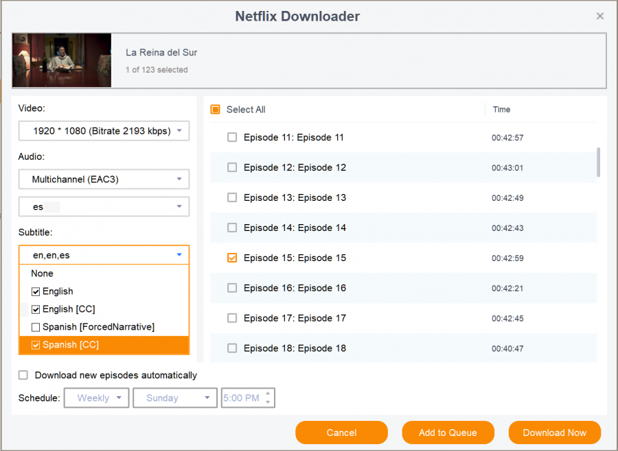This screenshot has height=451, width=618.
Task: Click the 'Episode 17: Episode 17' title
Action: 295,318
